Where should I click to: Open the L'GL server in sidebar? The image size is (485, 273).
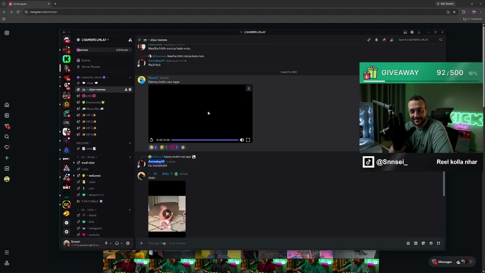pyautogui.click(x=67, y=122)
